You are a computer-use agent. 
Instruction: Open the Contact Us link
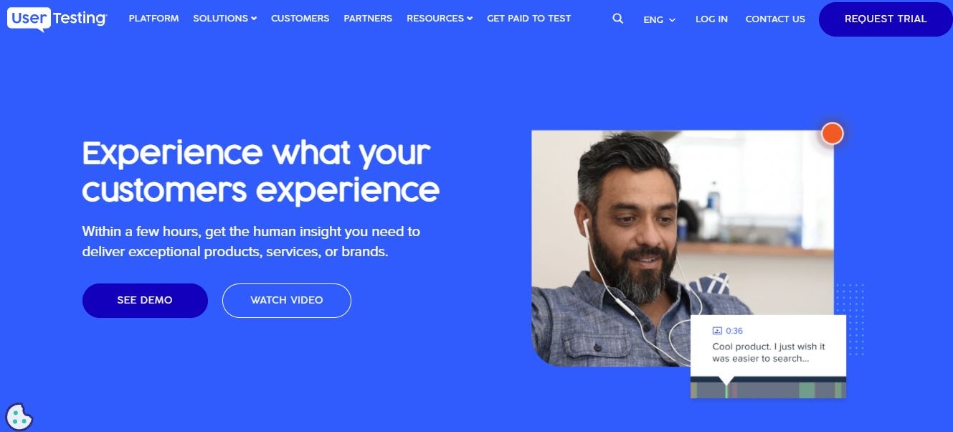[775, 19]
